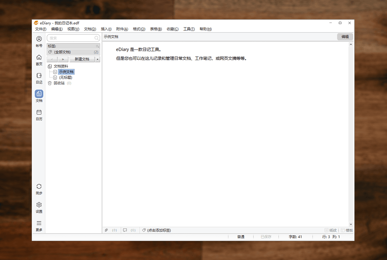Maximize the eDiary window
Screen dimensions: 387x260
[x=340, y=23]
